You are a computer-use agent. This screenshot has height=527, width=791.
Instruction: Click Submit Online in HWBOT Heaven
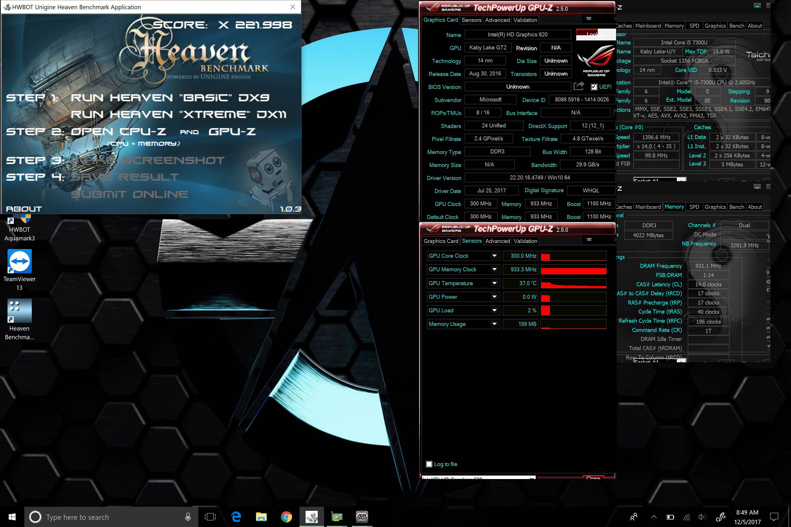(130, 194)
